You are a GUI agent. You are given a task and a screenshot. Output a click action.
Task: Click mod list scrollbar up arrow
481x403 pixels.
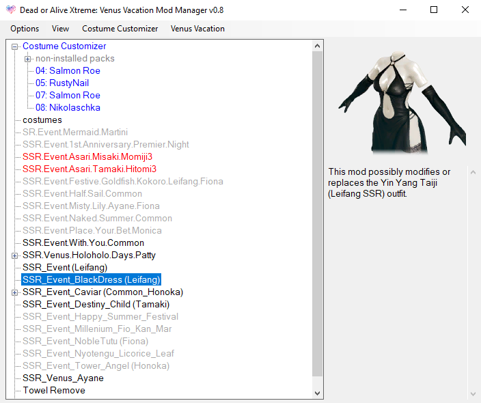(x=318, y=46)
